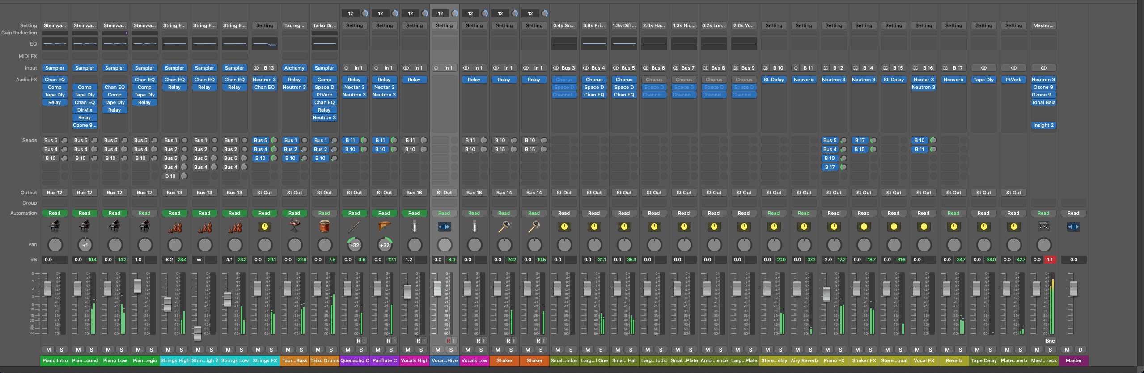Click the Piano Low channel piano icon
1144x373 pixels.
114,226
